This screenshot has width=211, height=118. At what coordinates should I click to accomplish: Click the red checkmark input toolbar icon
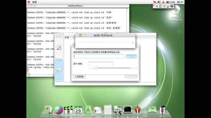168,6
